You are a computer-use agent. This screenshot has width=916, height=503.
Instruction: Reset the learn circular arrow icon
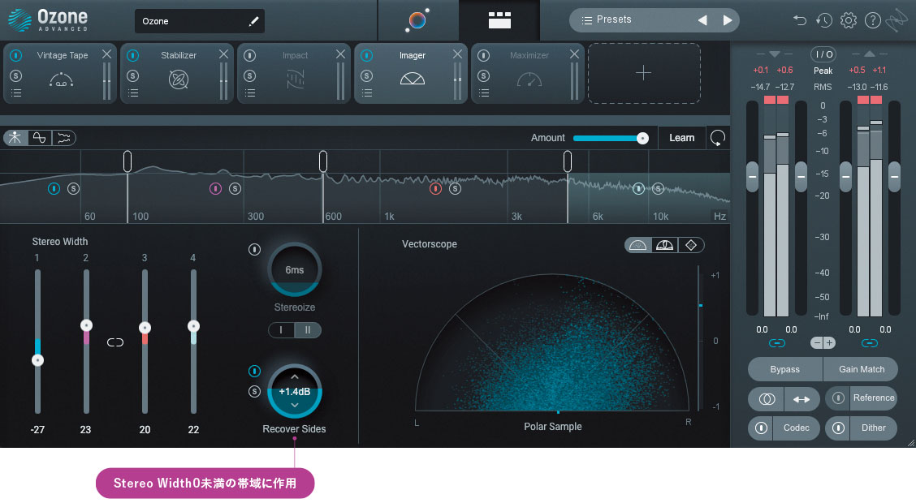pyautogui.click(x=717, y=138)
